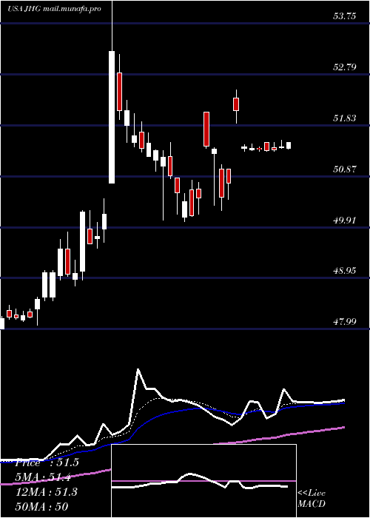Click the 53.75 price level label
The image size is (370, 518).
tap(345, 16)
